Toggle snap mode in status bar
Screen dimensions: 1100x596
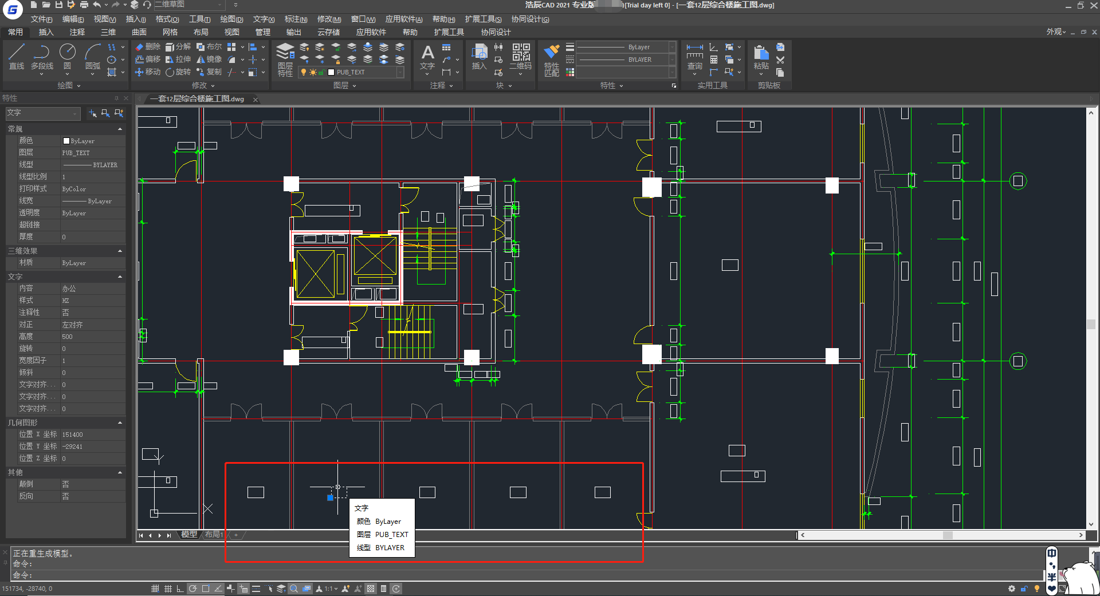pyautogui.click(x=155, y=589)
